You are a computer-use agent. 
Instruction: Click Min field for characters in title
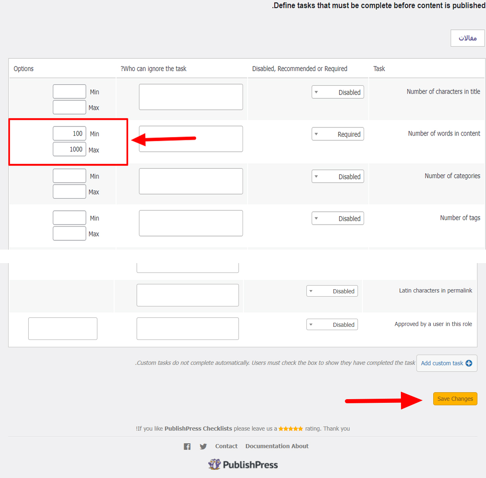click(x=69, y=92)
